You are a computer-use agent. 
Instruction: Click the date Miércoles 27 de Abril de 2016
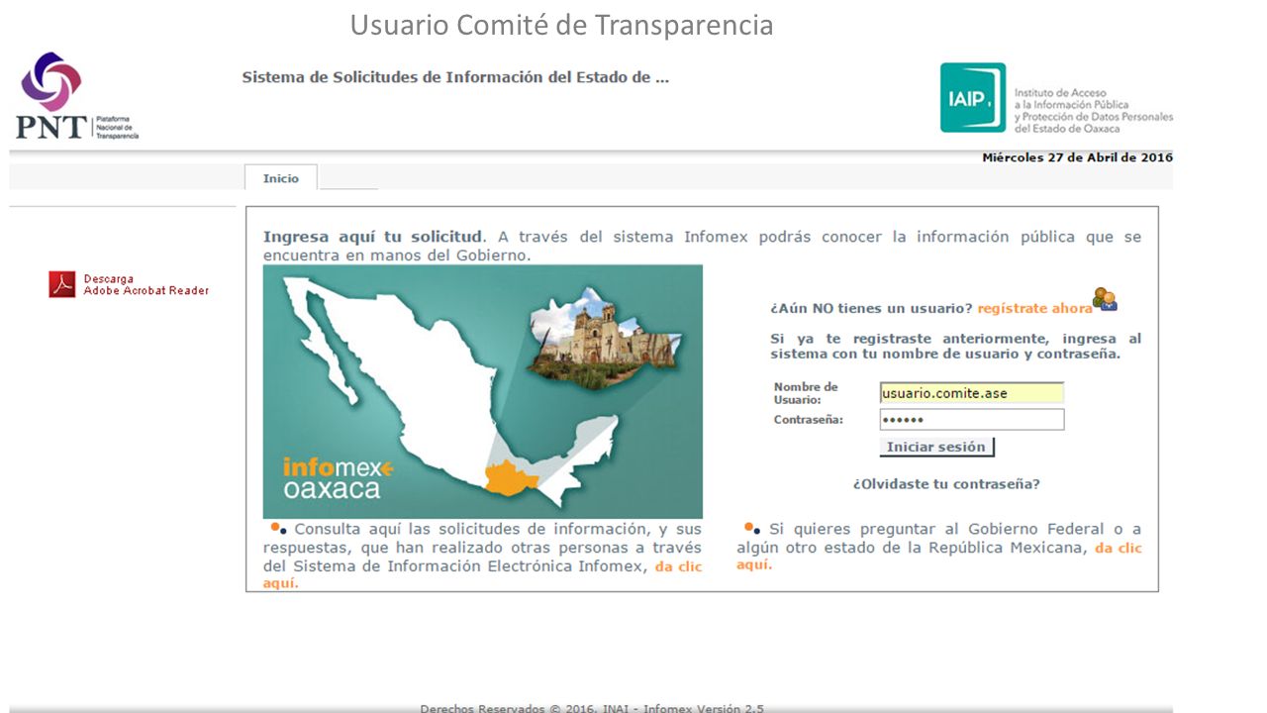(1077, 157)
